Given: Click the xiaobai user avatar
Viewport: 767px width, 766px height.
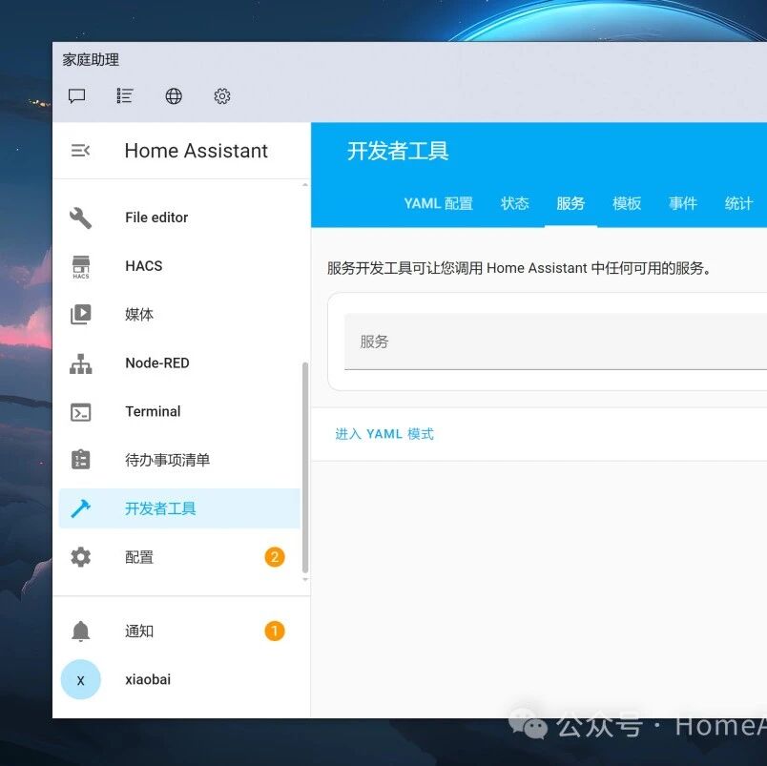Looking at the screenshot, I should click(x=81, y=679).
